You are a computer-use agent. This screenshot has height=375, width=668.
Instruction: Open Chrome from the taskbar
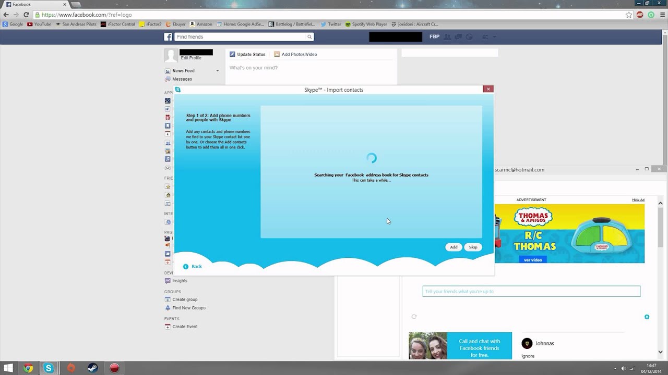point(28,368)
